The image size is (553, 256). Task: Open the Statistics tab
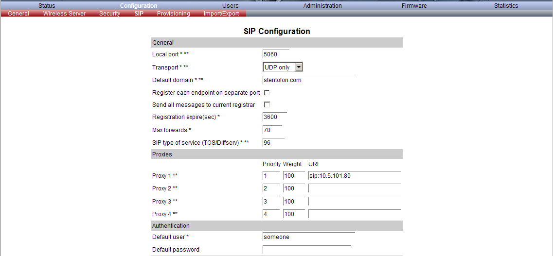[506, 6]
